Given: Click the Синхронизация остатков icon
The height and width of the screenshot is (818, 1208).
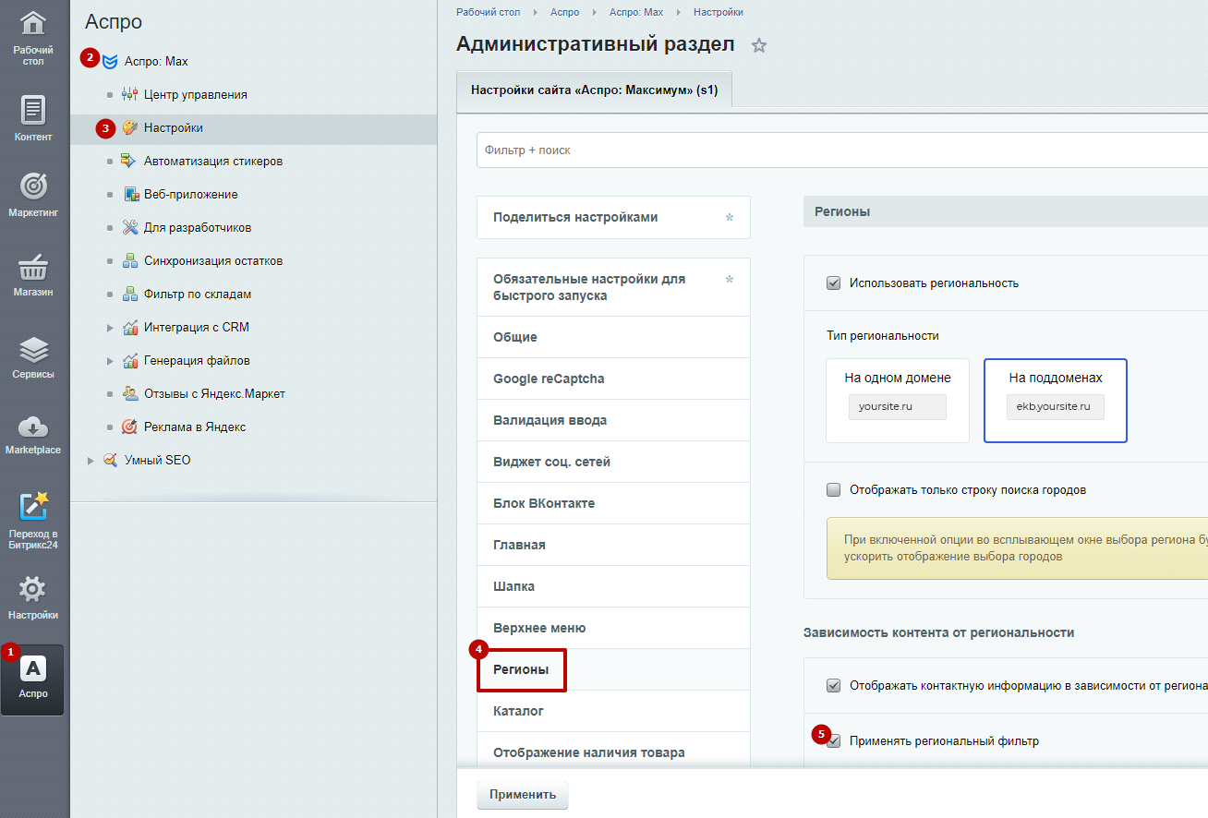Looking at the screenshot, I should (x=129, y=261).
